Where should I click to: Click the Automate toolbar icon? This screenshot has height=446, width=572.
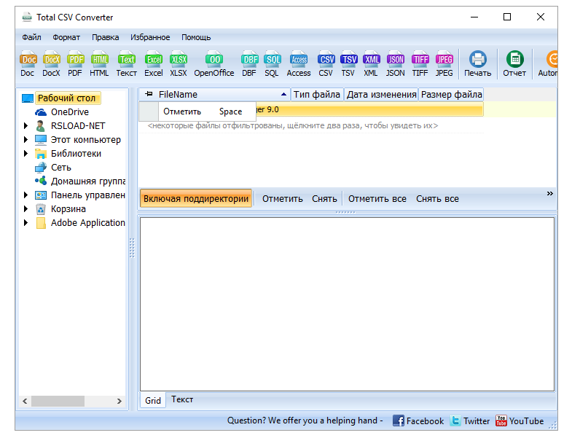(x=547, y=64)
